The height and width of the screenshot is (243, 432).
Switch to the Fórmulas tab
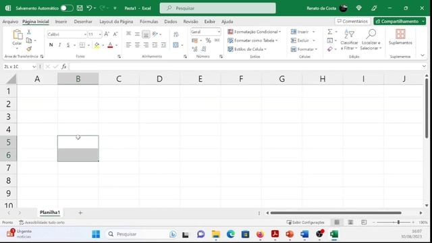pyautogui.click(x=148, y=22)
